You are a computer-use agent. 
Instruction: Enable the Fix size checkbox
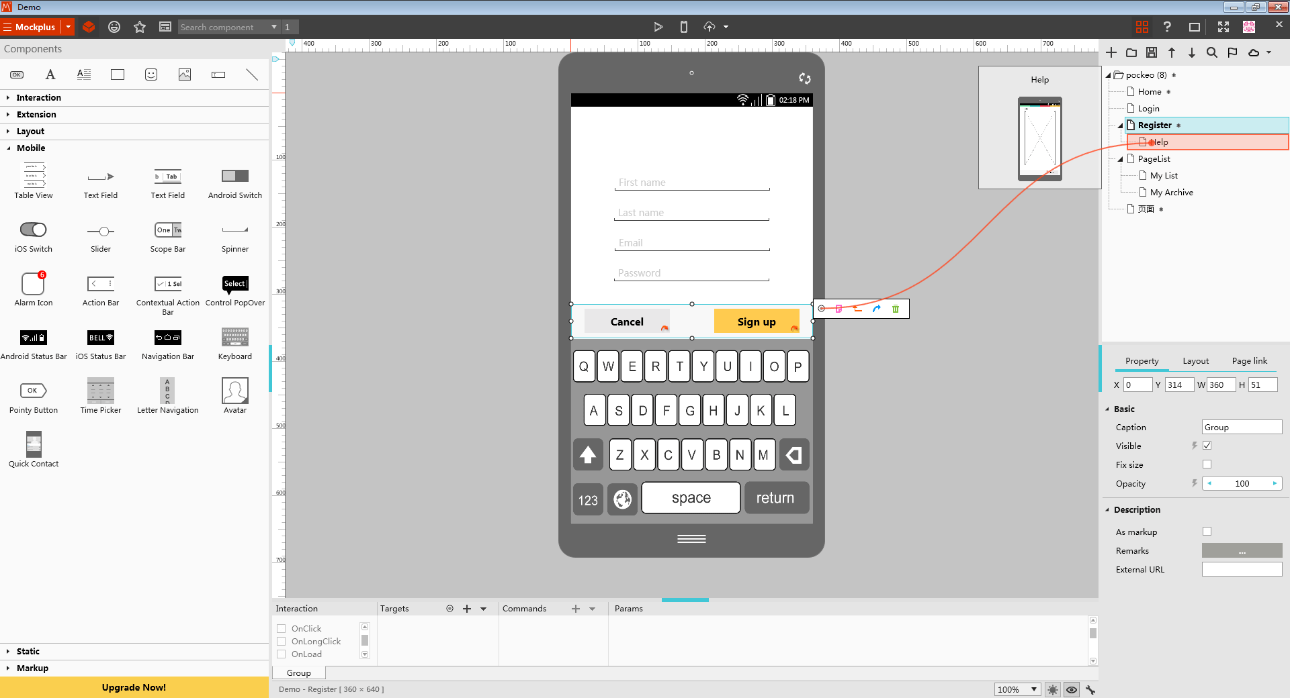pos(1207,464)
